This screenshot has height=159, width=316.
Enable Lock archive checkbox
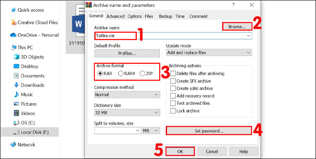click(x=173, y=111)
